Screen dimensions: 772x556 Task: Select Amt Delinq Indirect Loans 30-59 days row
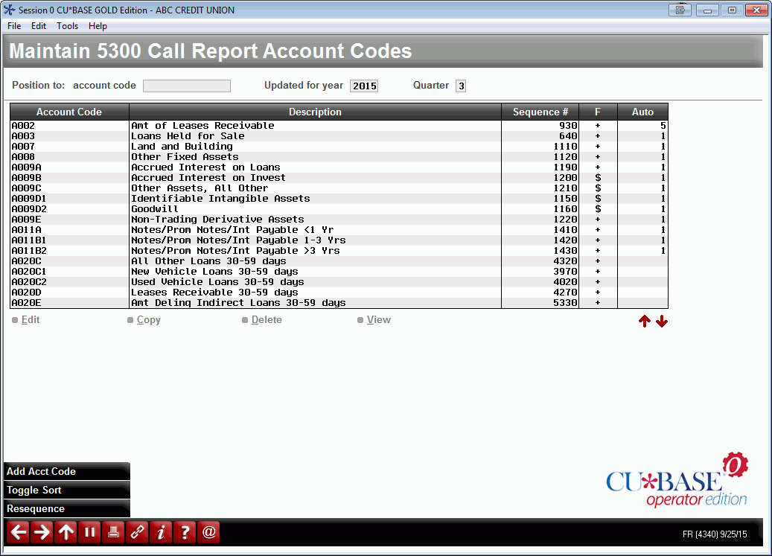(339, 303)
